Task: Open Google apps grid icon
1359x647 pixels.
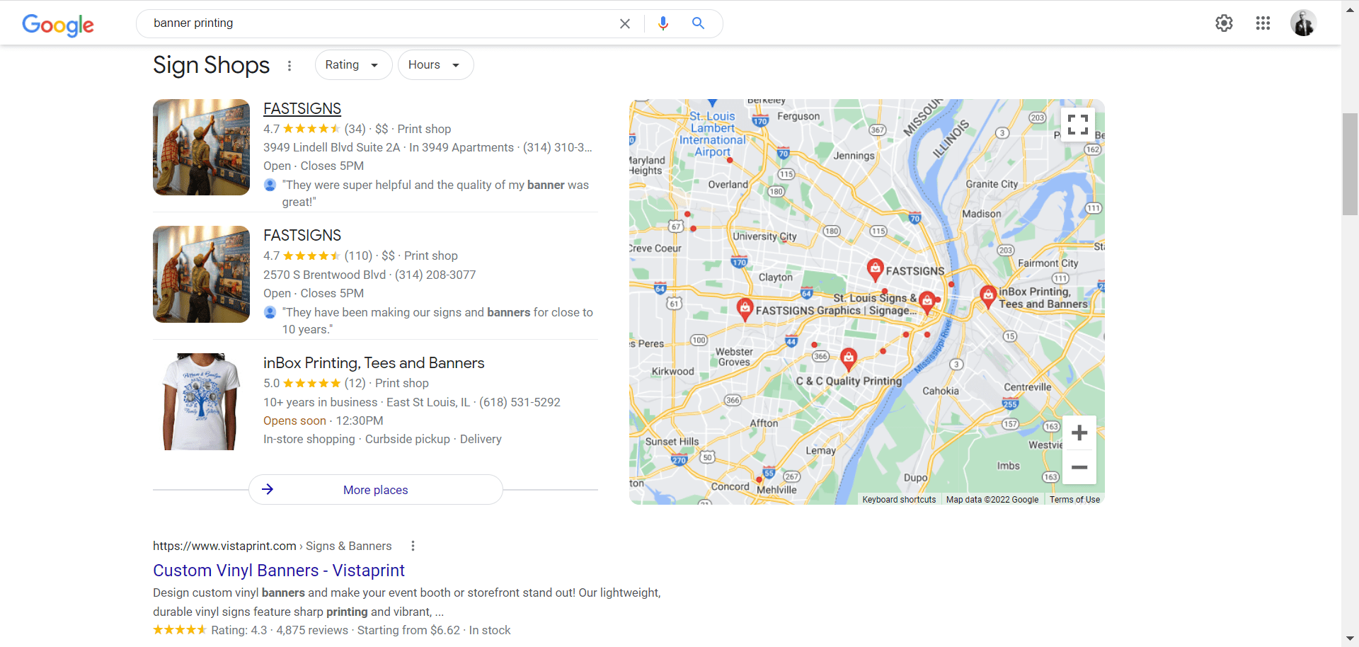Action: point(1263,23)
